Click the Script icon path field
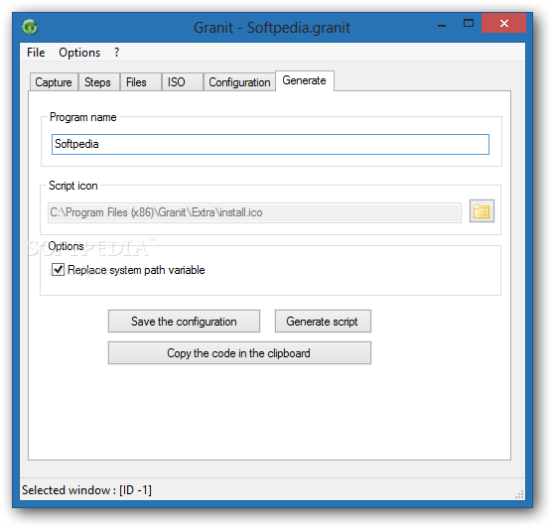 pyautogui.click(x=254, y=212)
